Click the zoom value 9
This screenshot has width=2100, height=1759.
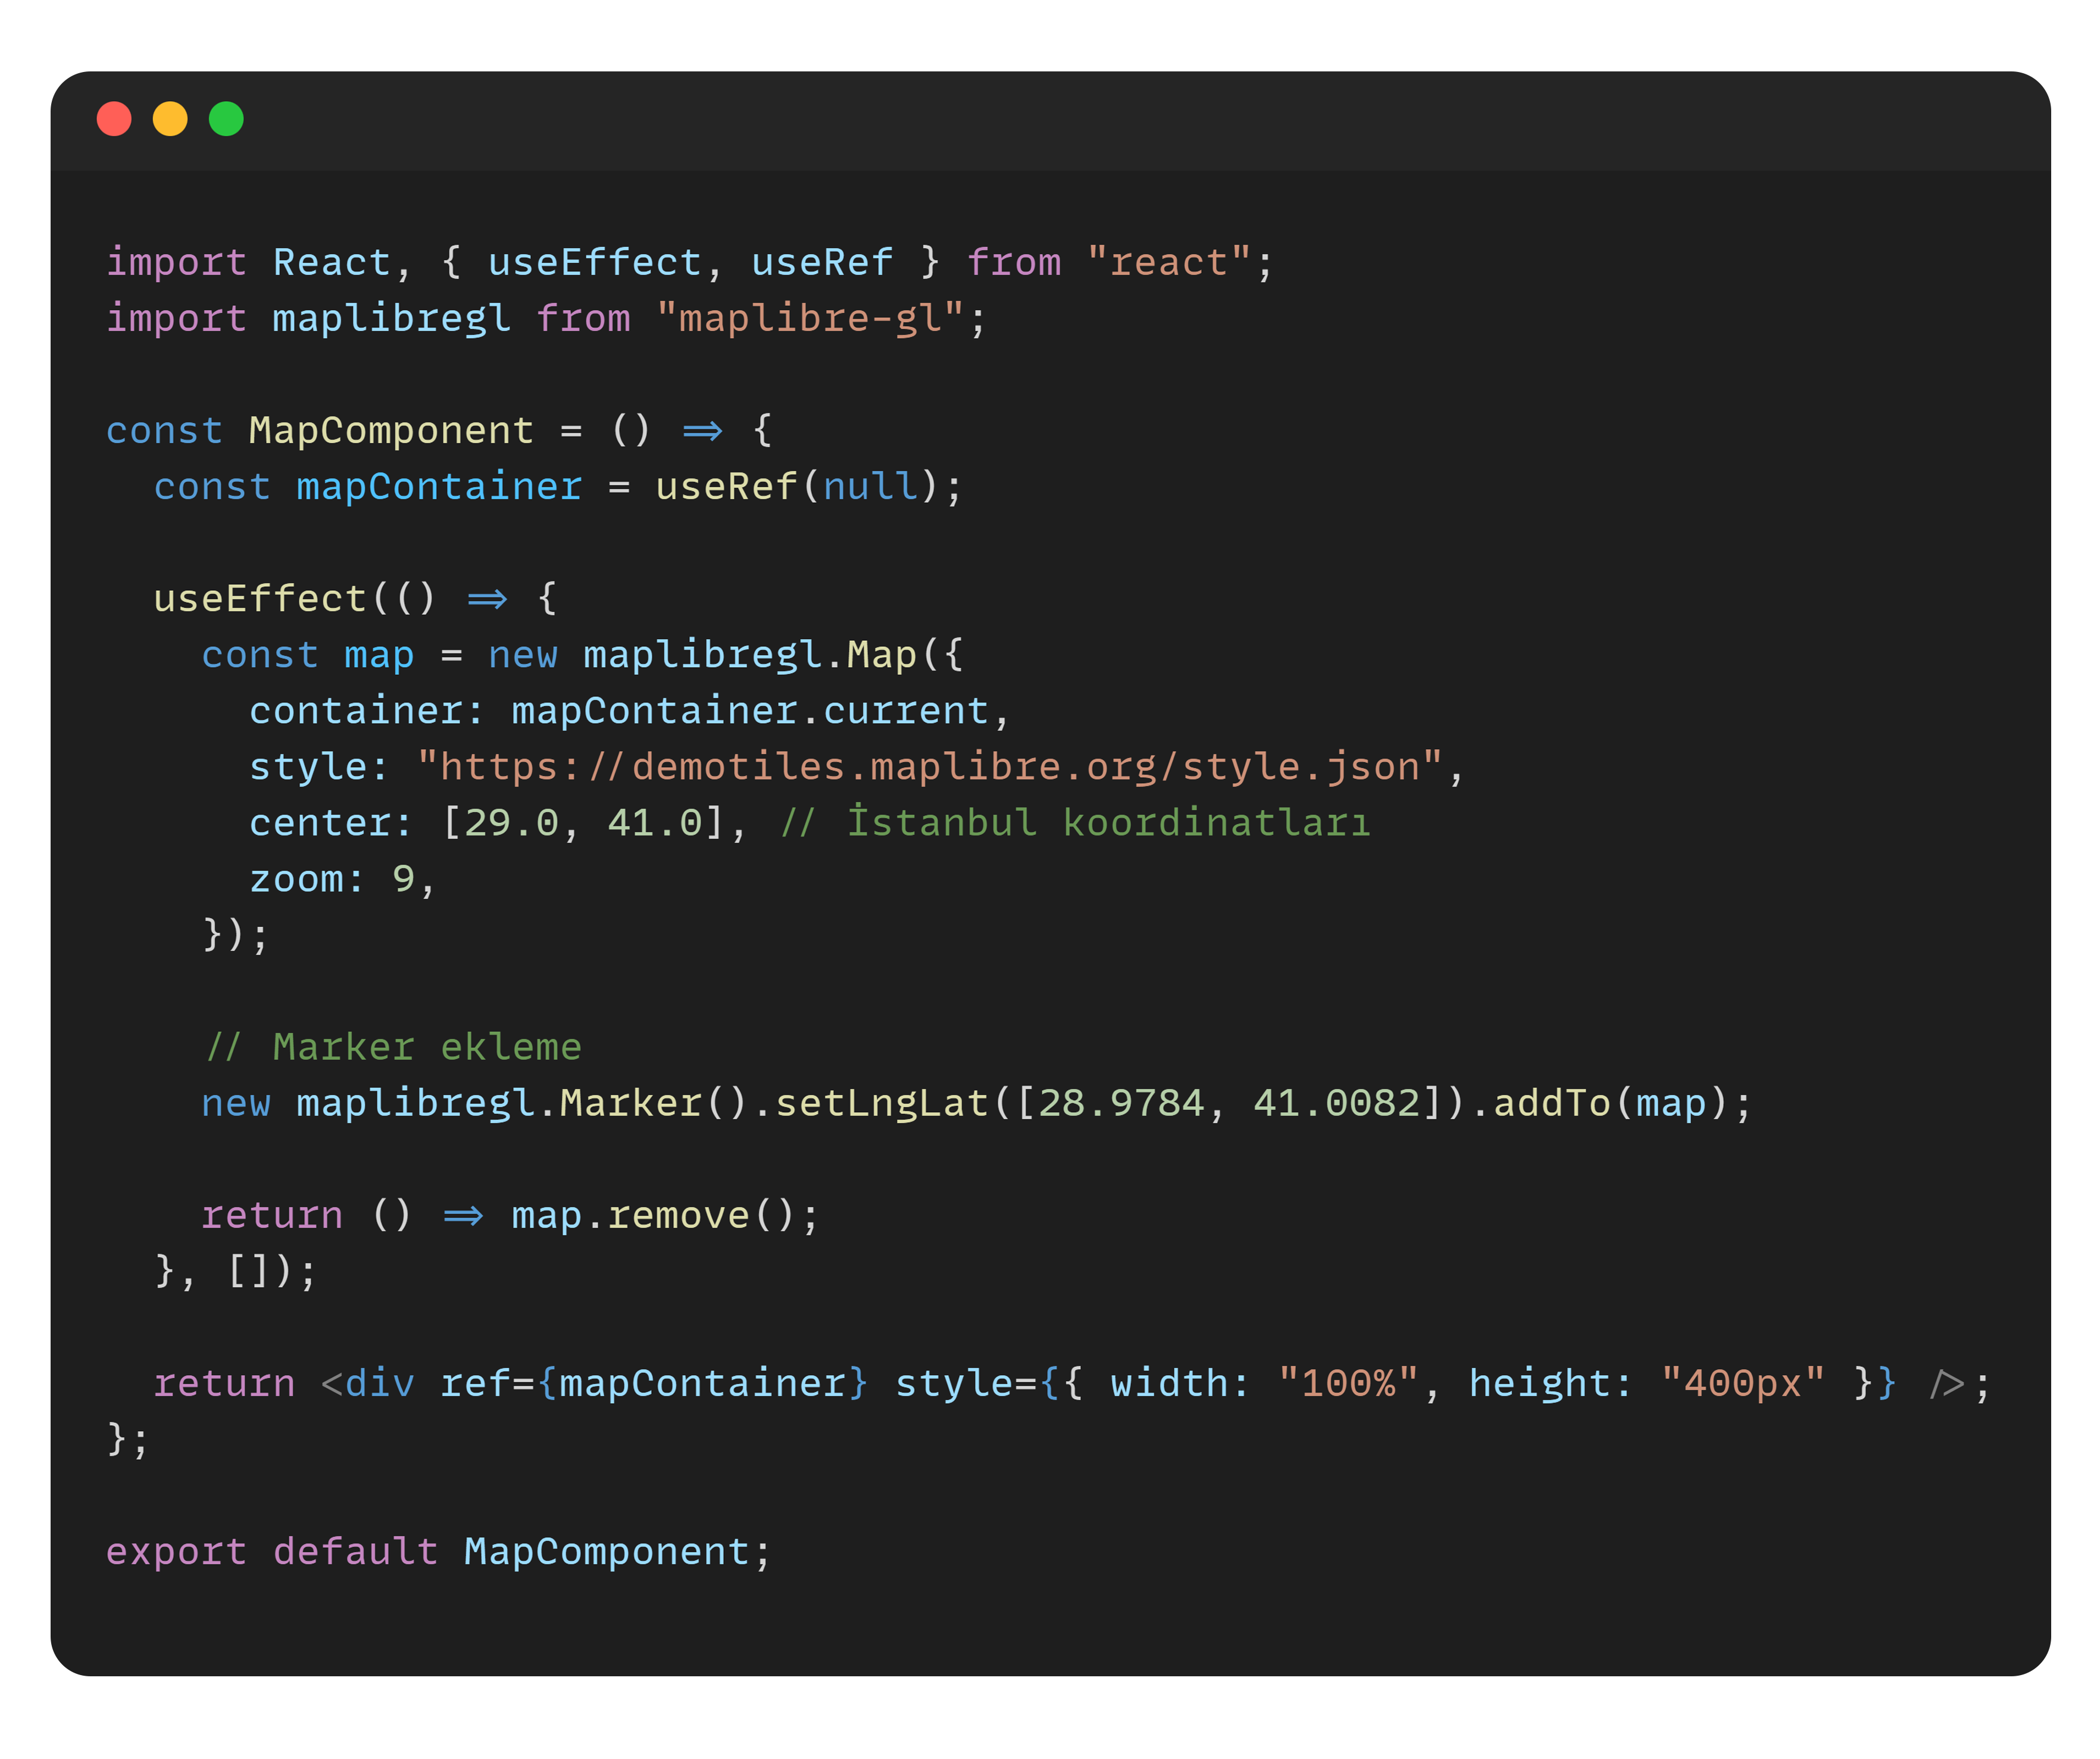403,880
